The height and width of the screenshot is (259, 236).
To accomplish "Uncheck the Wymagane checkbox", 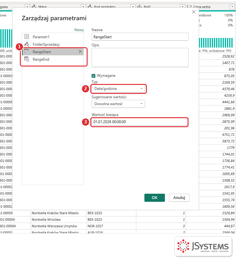I will coord(93,76).
